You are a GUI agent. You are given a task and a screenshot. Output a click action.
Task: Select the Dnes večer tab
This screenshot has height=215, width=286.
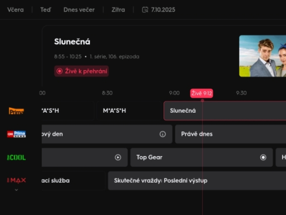pos(79,10)
